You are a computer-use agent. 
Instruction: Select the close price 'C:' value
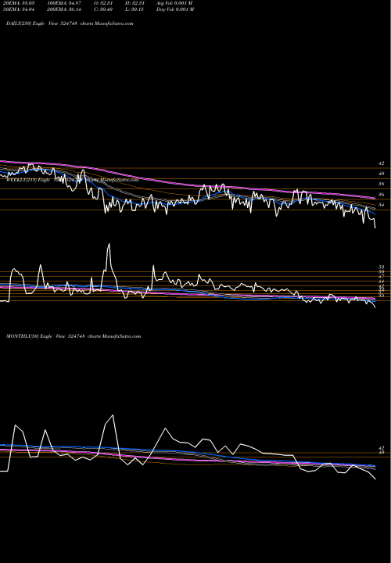click(x=104, y=9)
